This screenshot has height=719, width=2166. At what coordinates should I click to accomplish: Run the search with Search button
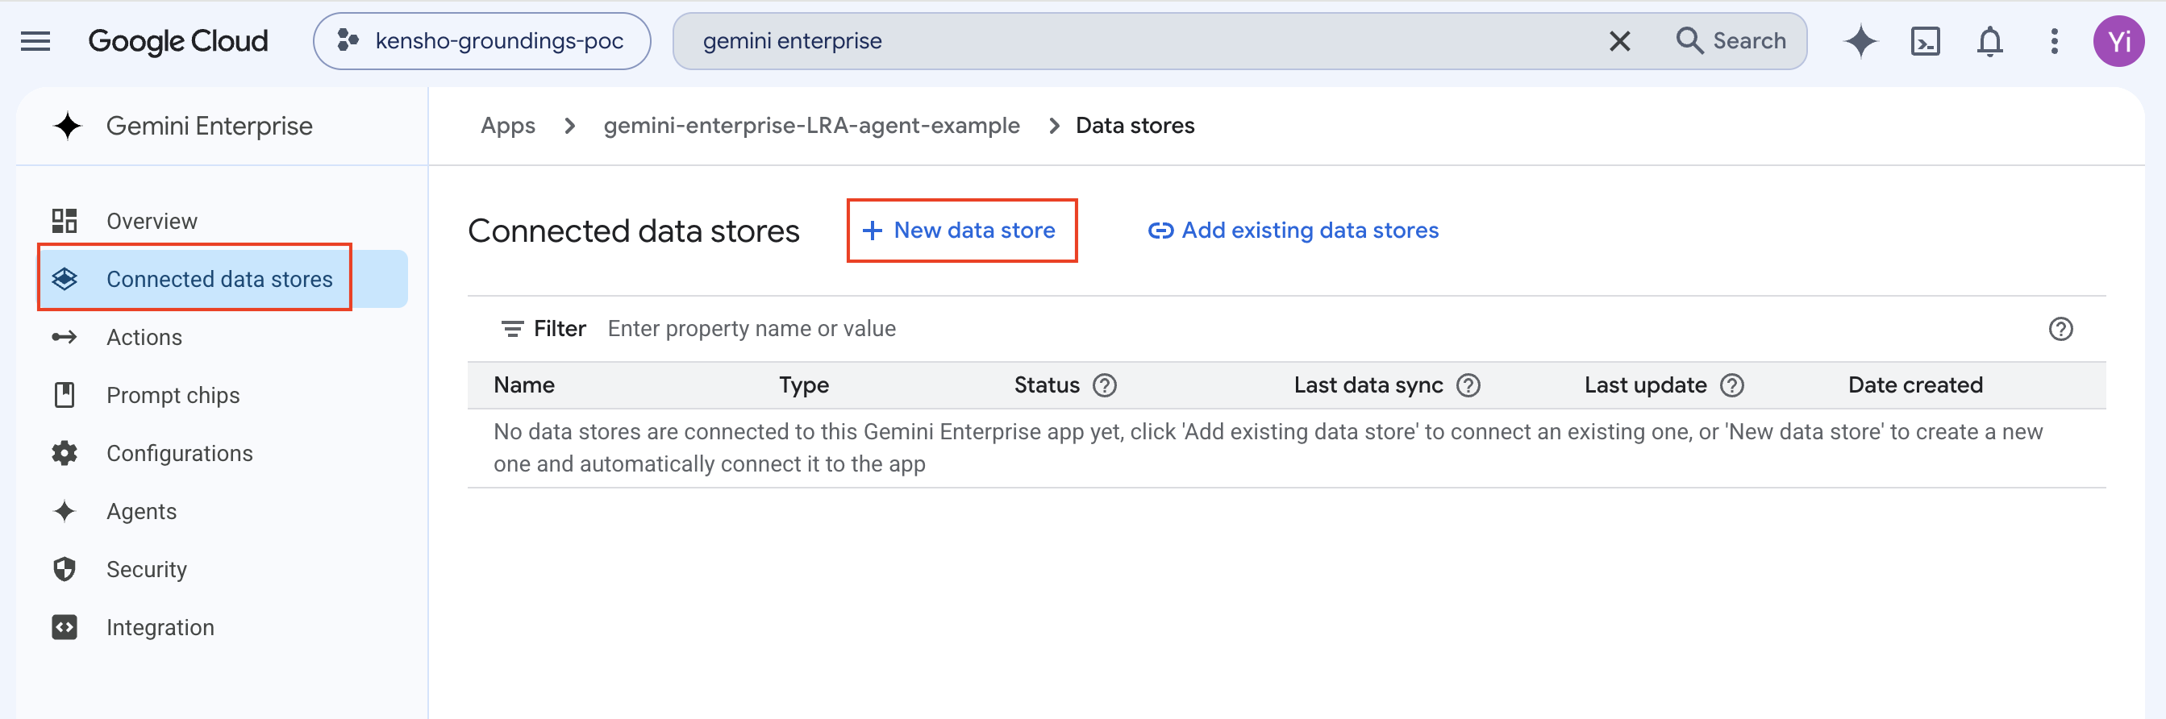(x=1731, y=40)
